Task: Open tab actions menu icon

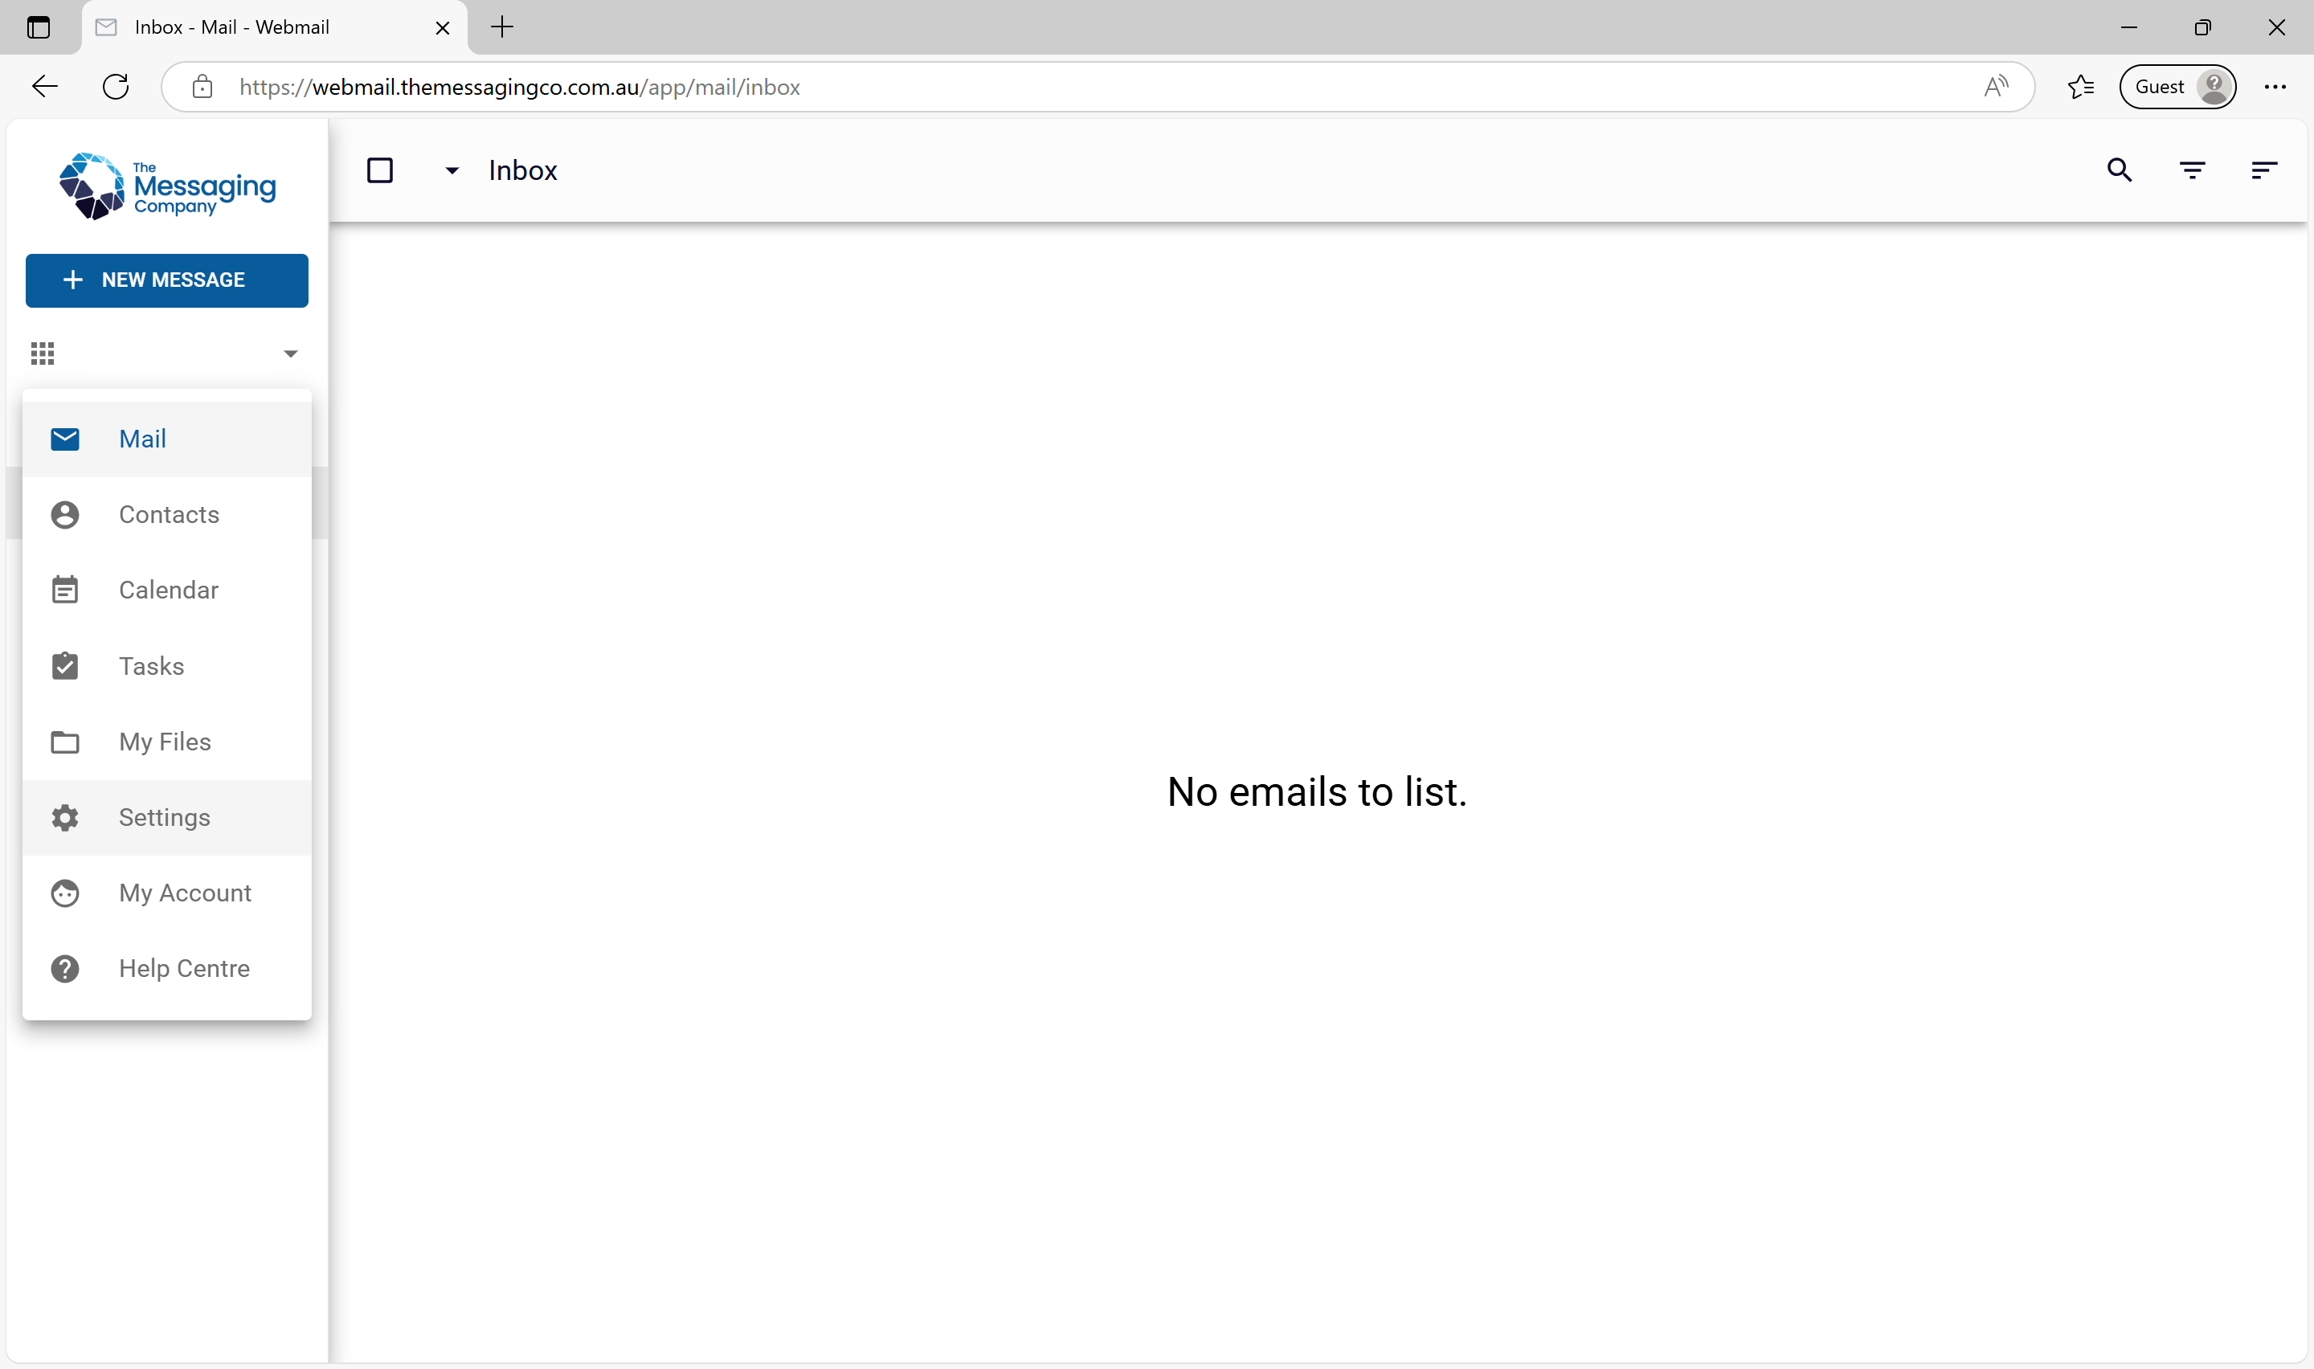Action: (x=39, y=27)
